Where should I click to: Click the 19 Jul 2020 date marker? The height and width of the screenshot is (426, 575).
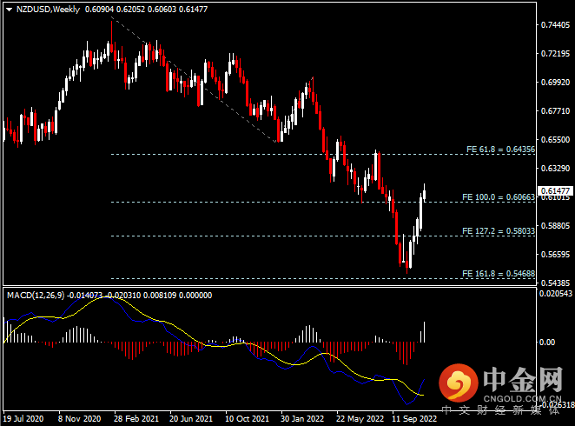tap(23, 419)
